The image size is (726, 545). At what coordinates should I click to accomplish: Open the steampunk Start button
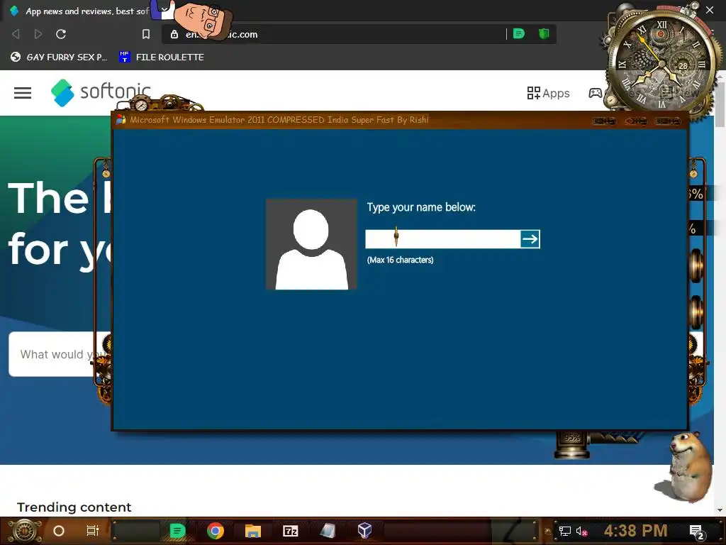tap(25, 531)
